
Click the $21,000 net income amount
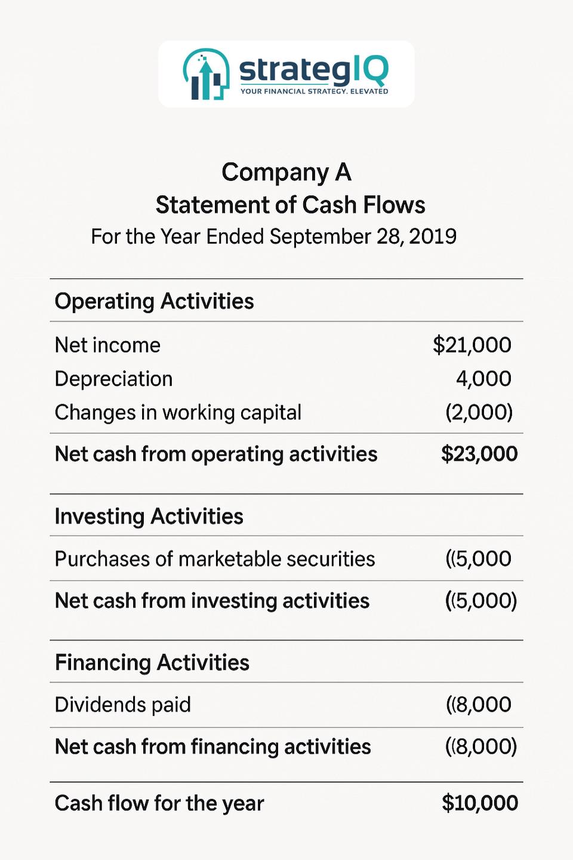tap(472, 345)
